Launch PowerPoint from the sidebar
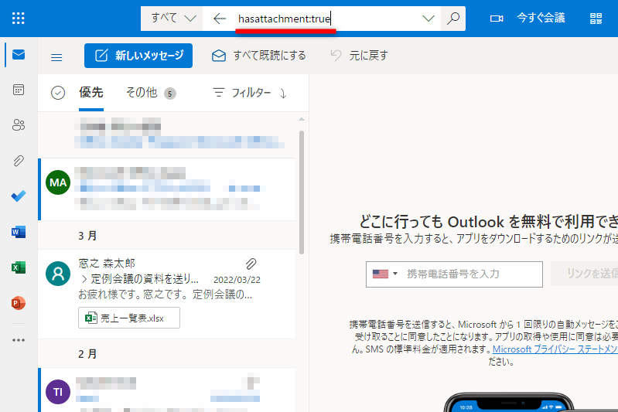This screenshot has height=412, width=618. [x=19, y=303]
